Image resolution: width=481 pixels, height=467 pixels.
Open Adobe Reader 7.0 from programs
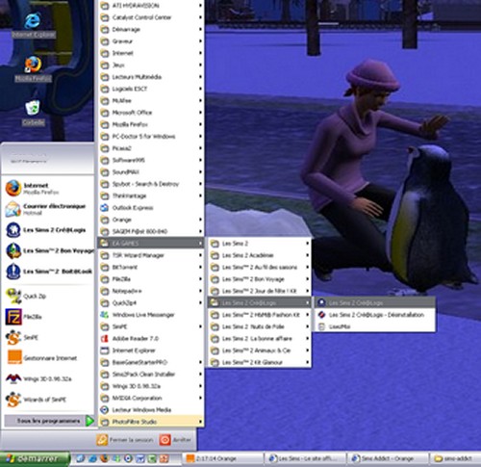(151, 338)
